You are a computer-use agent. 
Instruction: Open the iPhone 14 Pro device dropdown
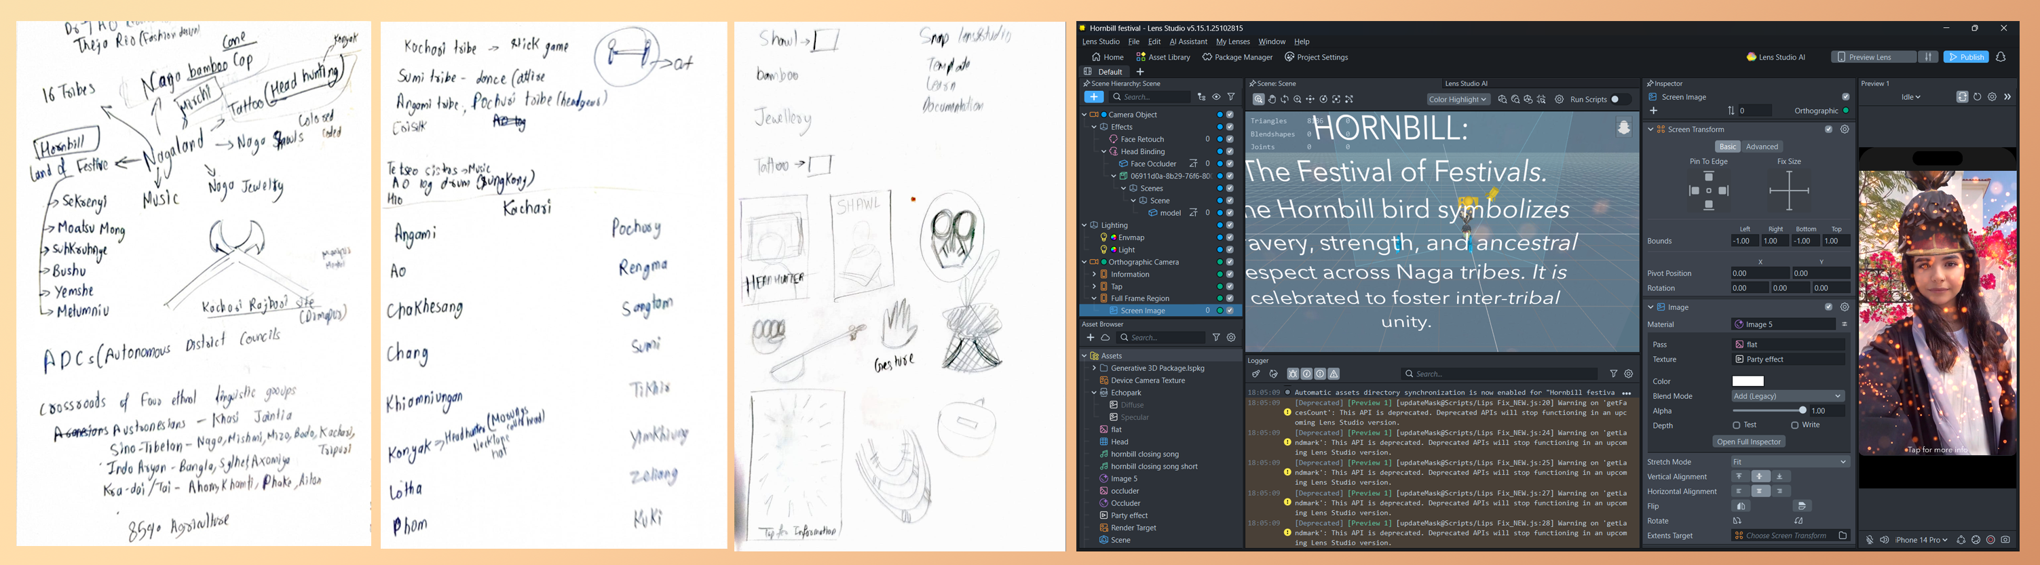coord(1921,540)
